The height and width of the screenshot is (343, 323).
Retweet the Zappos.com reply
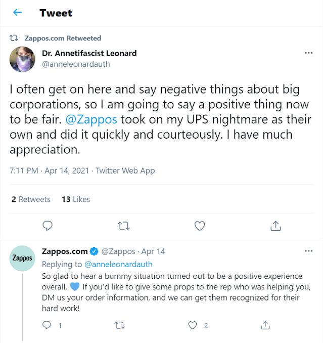point(120,325)
